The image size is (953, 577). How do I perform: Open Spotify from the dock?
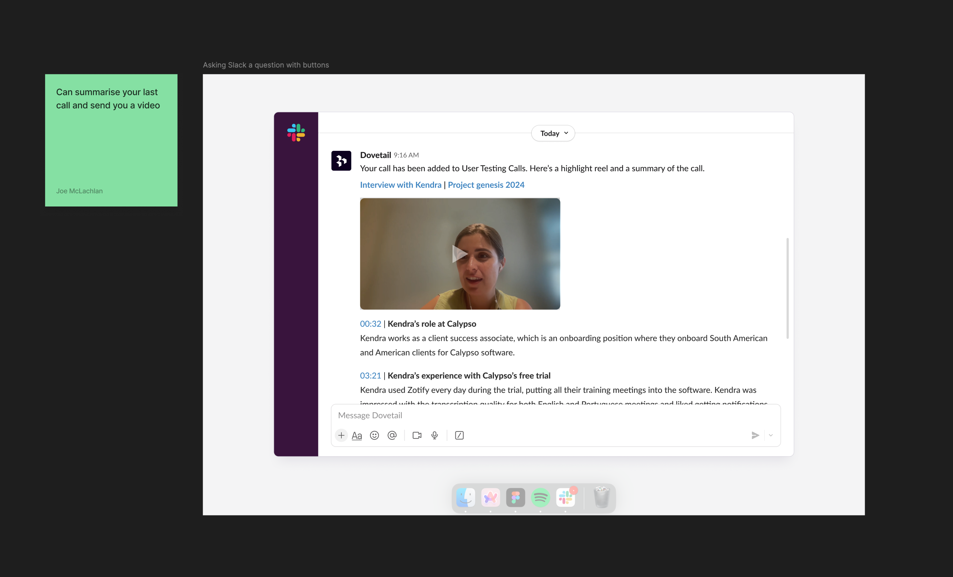540,498
